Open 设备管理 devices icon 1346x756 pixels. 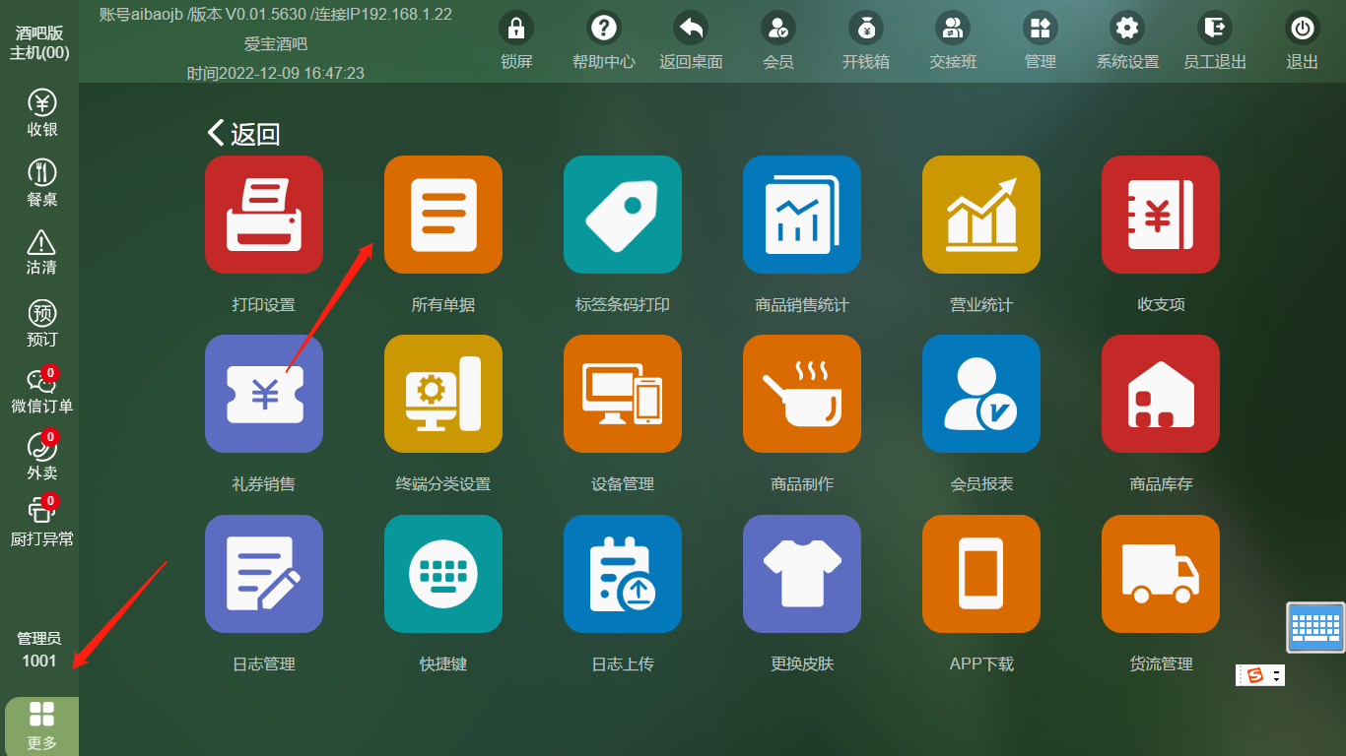(623, 394)
